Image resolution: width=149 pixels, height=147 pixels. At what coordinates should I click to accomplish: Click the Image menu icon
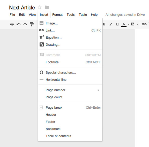pos(41,23)
